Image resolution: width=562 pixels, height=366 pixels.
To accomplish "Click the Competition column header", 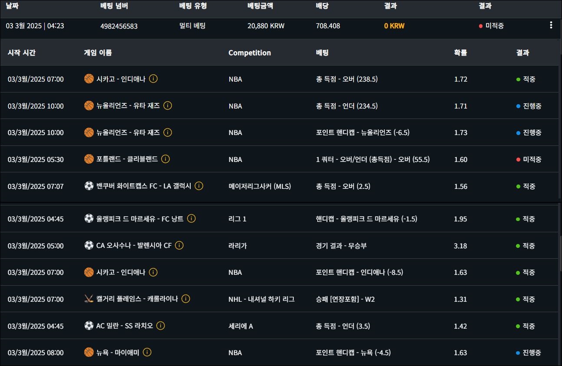I will (249, 53).
